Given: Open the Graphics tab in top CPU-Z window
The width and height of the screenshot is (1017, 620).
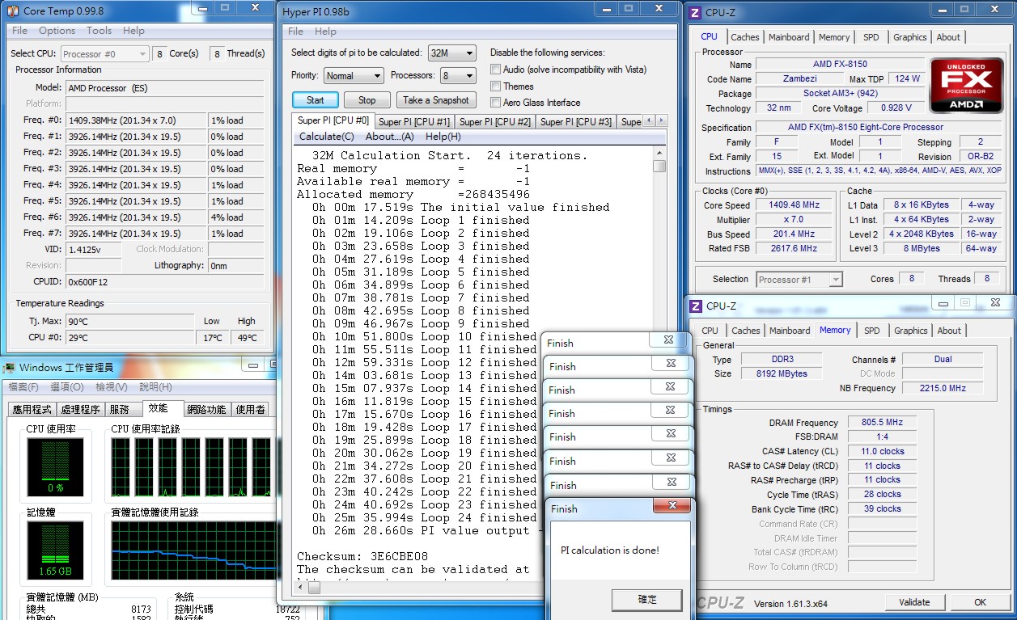Looking at the screenshot, I should click(910, 37).
